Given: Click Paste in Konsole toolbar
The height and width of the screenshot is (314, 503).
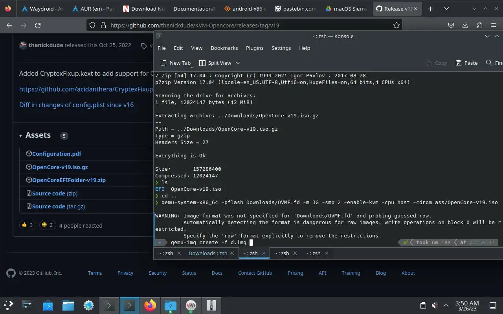Looking at the screenshot, I should (466, 63).
